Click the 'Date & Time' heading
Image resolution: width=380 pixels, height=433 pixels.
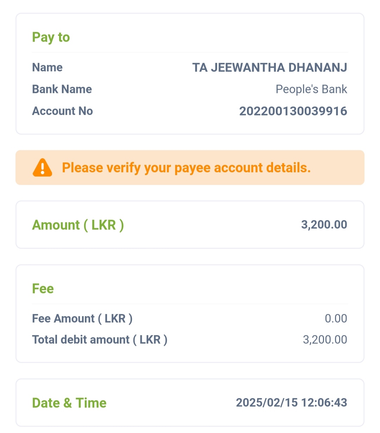tap(69, 403)
